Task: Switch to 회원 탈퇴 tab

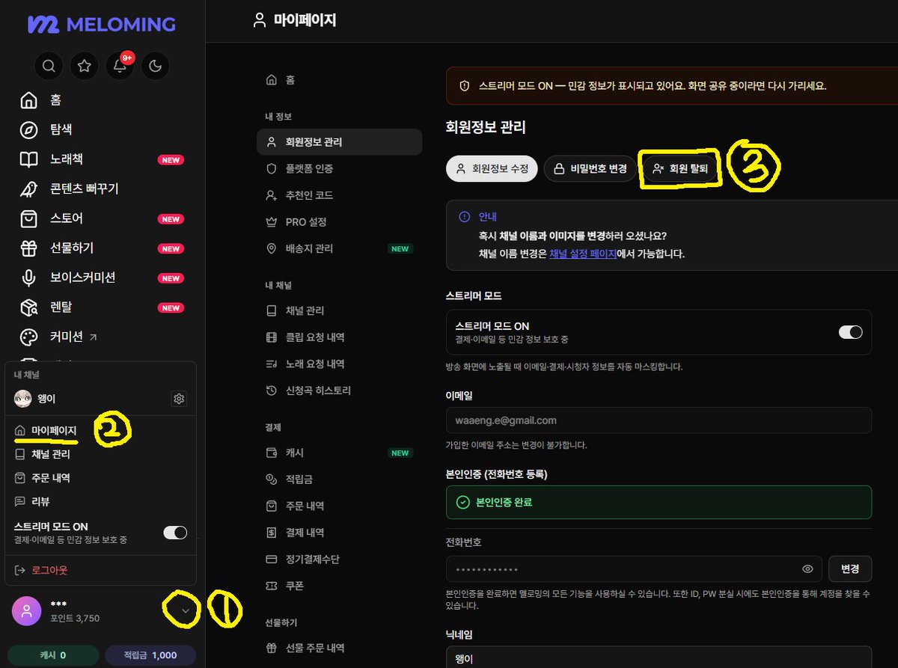Action: (679, 169)
